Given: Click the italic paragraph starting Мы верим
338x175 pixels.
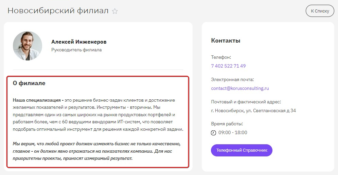Looking at the screenshot, I should click(x=97, y=151).
